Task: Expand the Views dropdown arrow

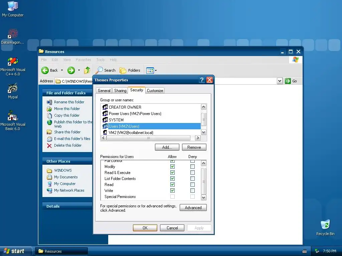Action: (156, 71)
